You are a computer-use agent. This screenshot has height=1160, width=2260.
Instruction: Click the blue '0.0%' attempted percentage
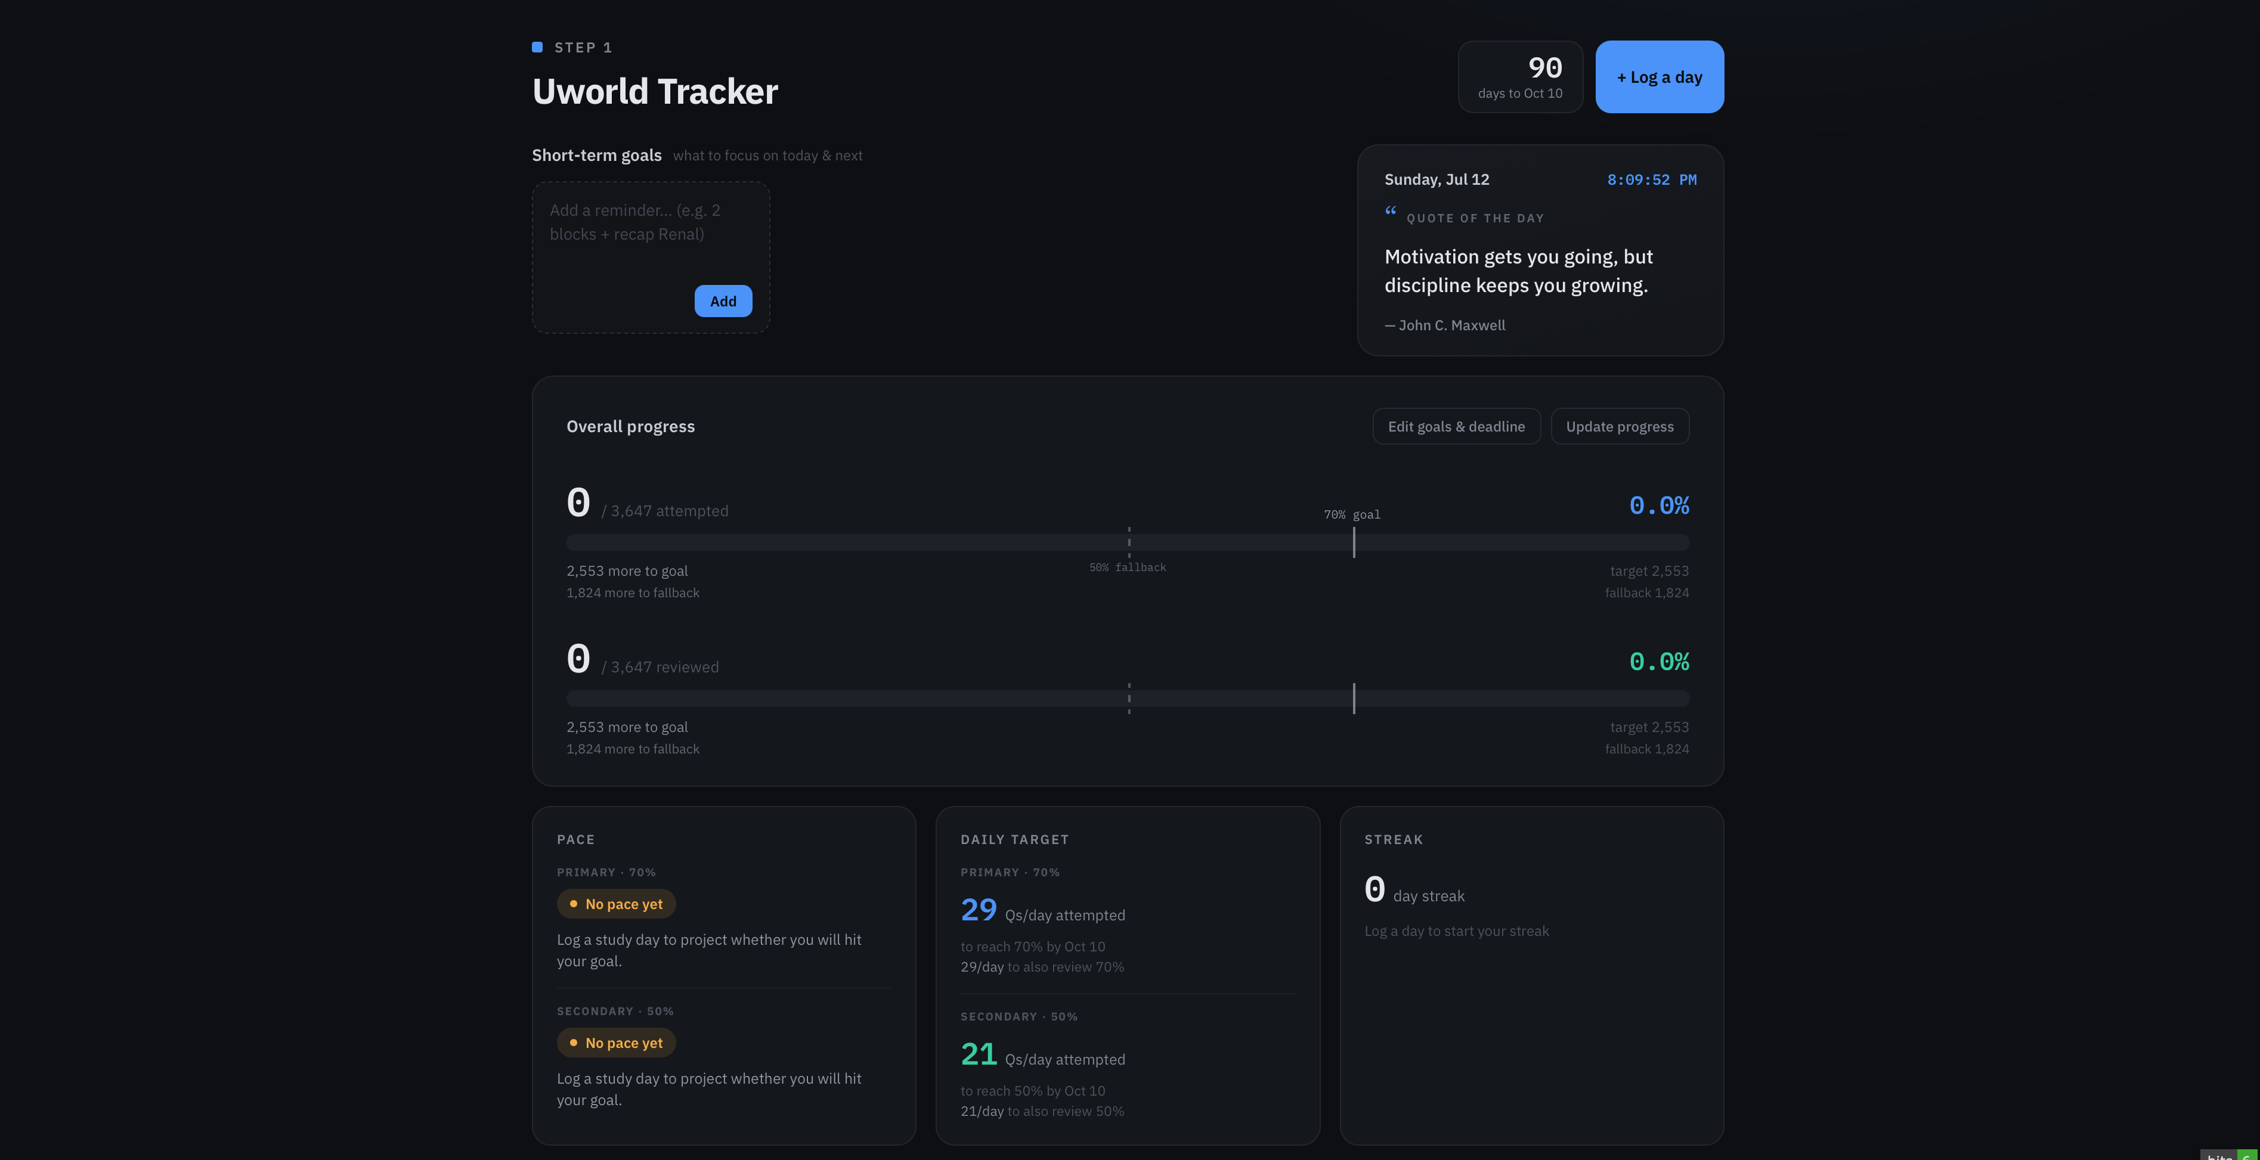click(x=1658, y=506)
